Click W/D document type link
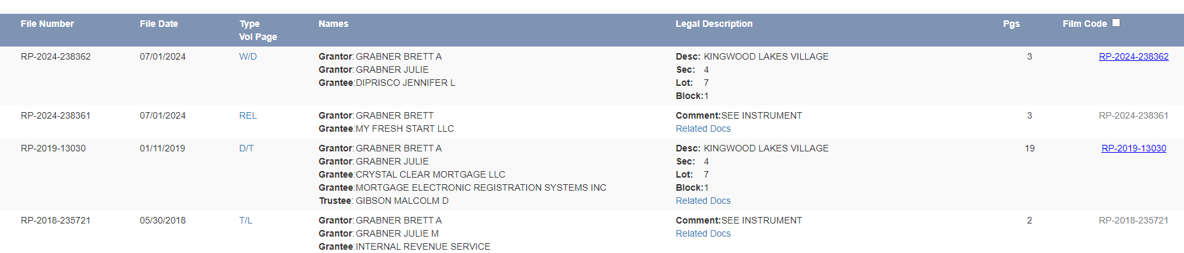The height and width of the screenshot is (253, 1184). pyautogui.click(x=248, y=56)
